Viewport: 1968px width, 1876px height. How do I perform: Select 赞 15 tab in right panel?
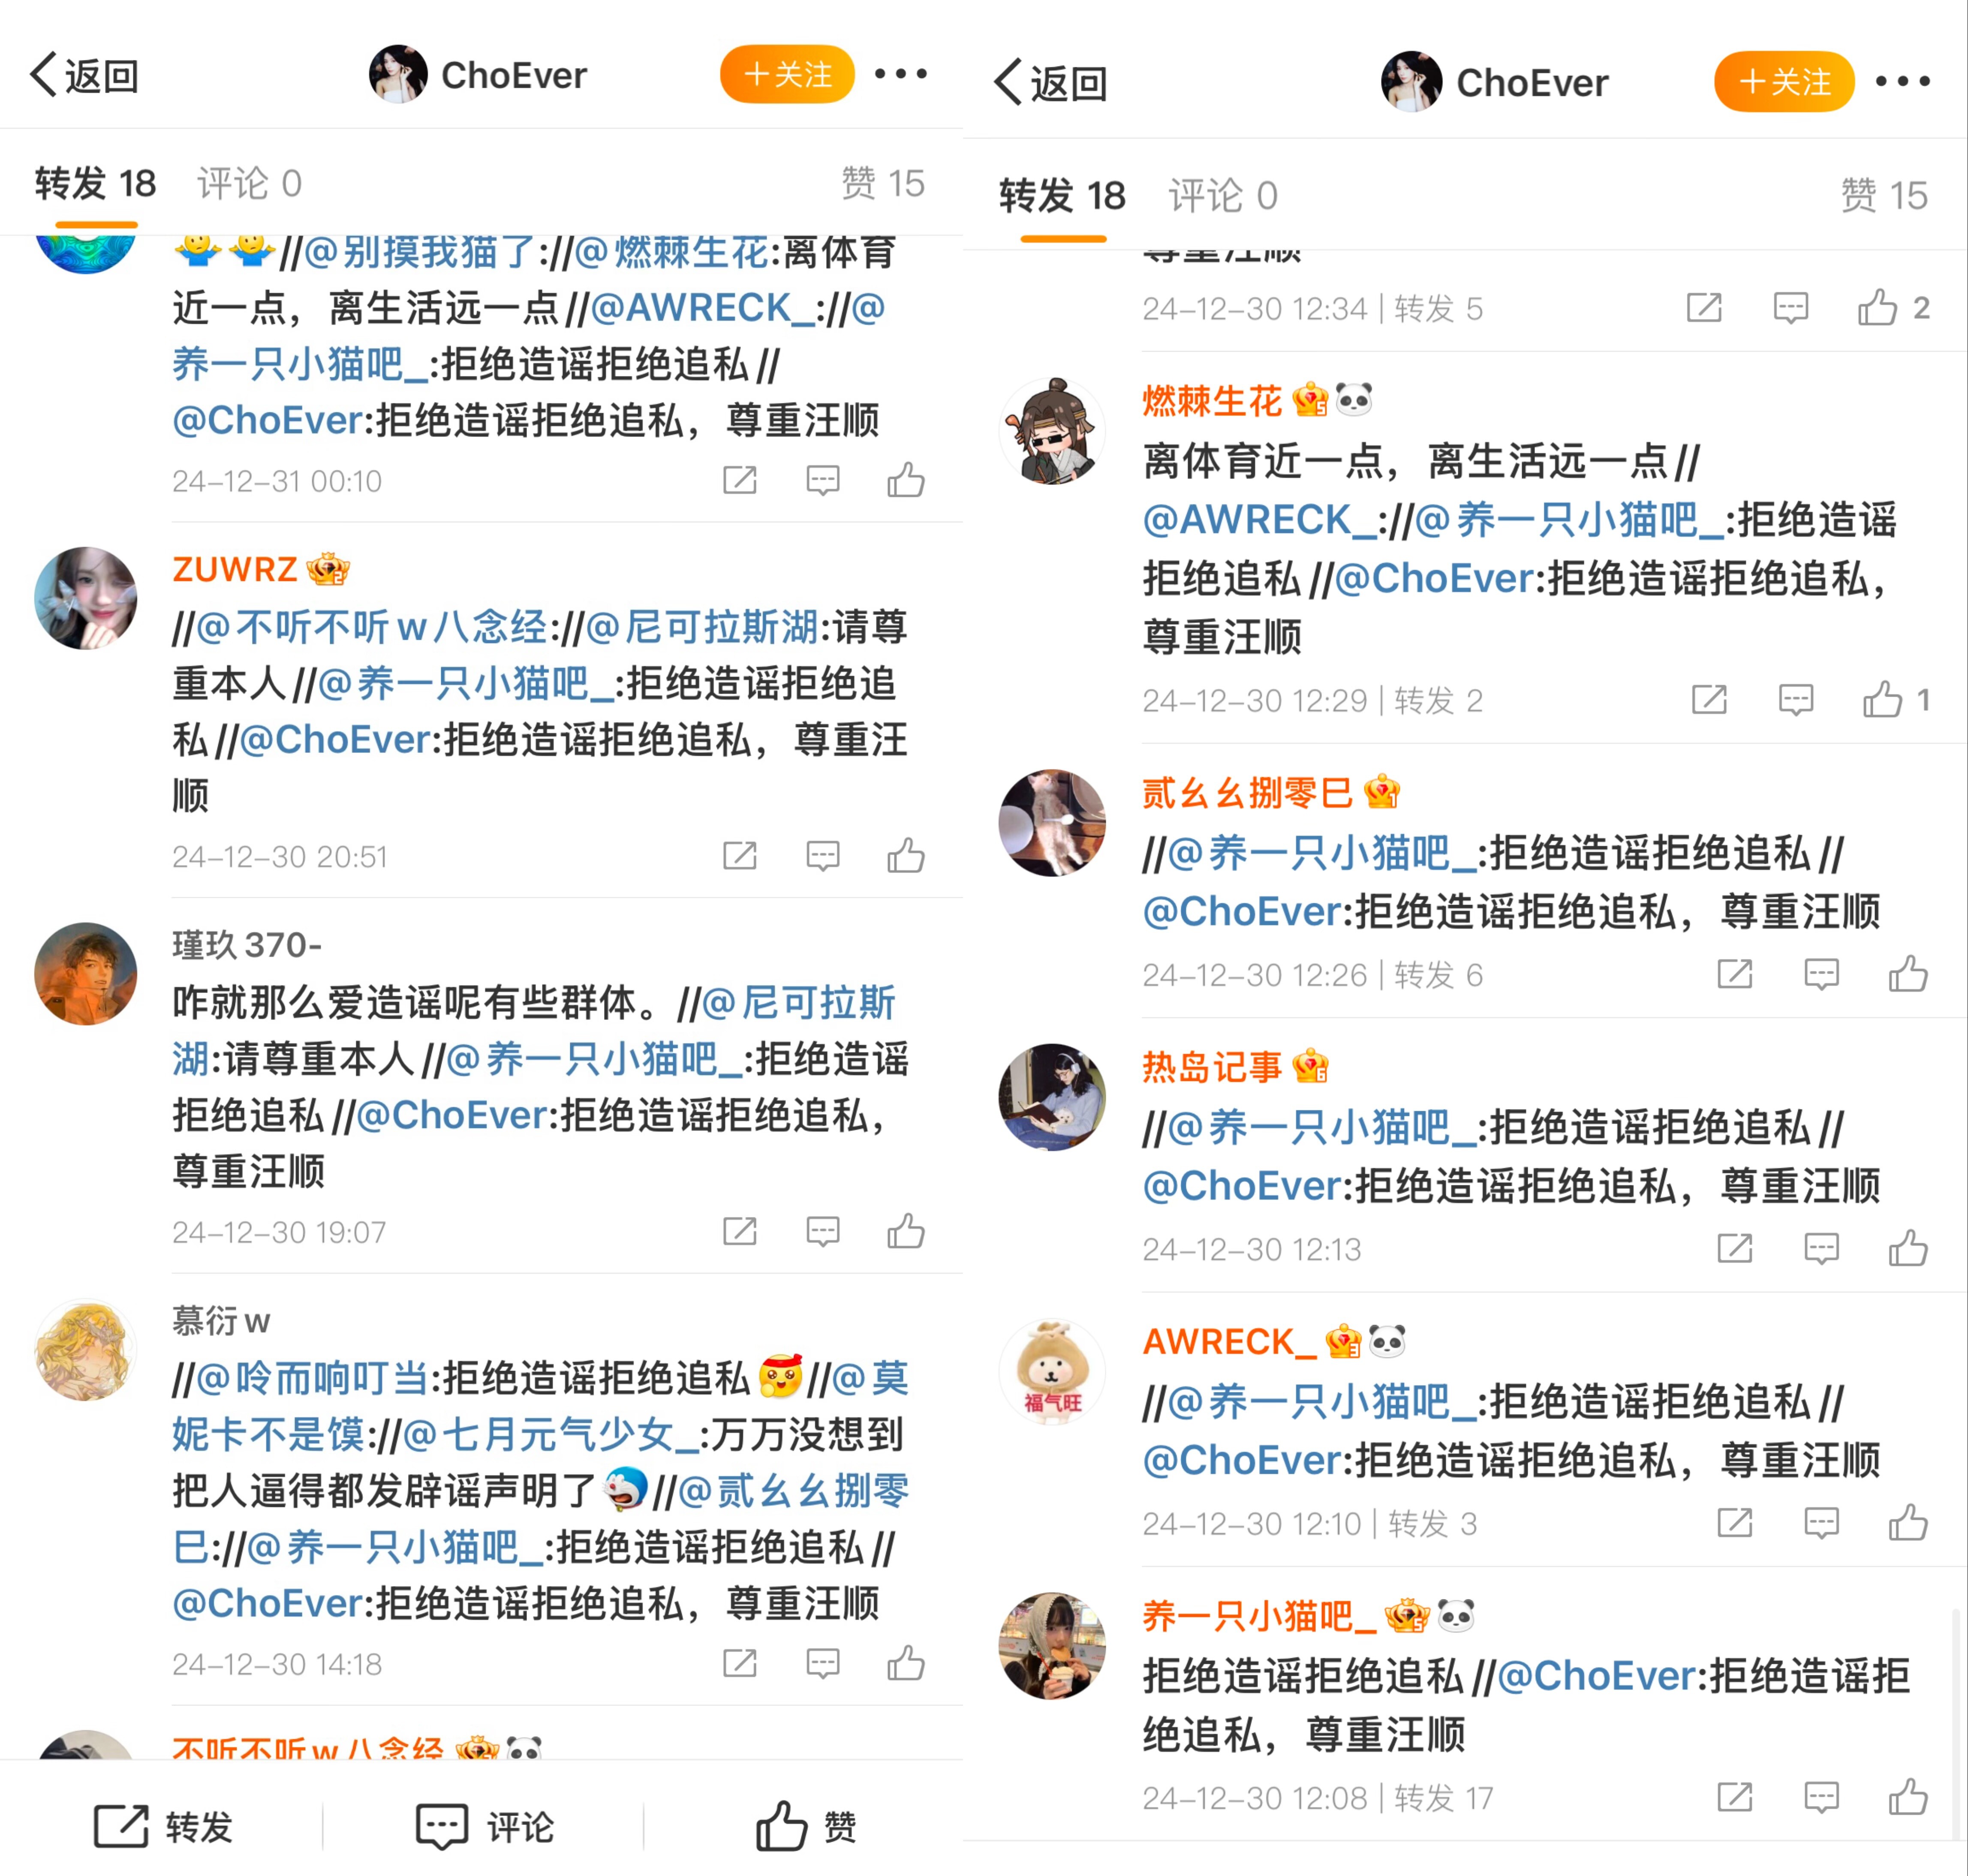pyautogui.click(x=1884, y=196)
